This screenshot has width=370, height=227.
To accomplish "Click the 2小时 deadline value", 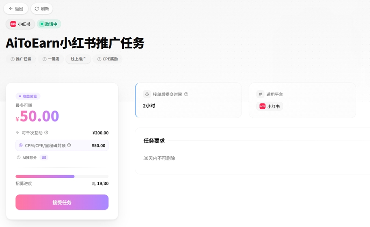I will click(x=149, y=106).
